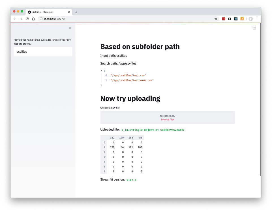Open the Streamlit hamburger menu
Screen dimensions: 272x212
254,28
